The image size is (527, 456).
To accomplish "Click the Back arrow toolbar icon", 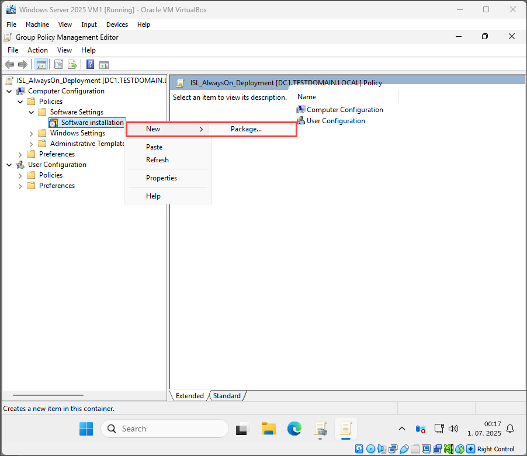I will (x=9, y=64).
